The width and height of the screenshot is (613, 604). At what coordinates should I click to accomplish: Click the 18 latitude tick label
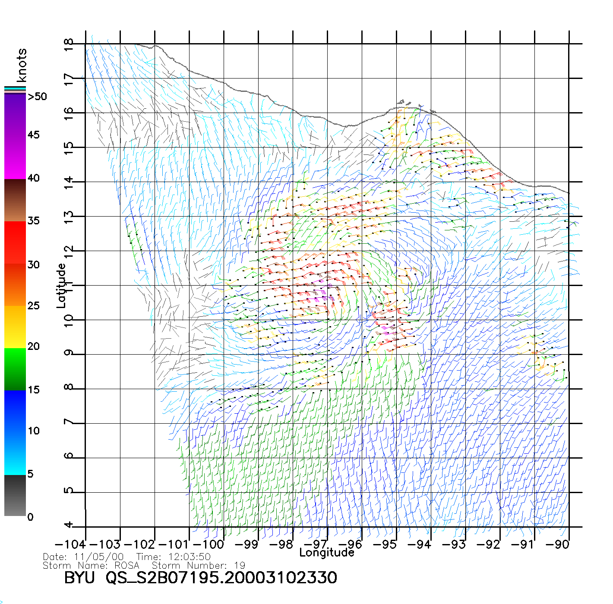(x=69, y=44)
